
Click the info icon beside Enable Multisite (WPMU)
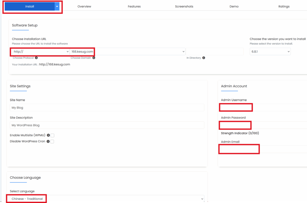point(48,136)
